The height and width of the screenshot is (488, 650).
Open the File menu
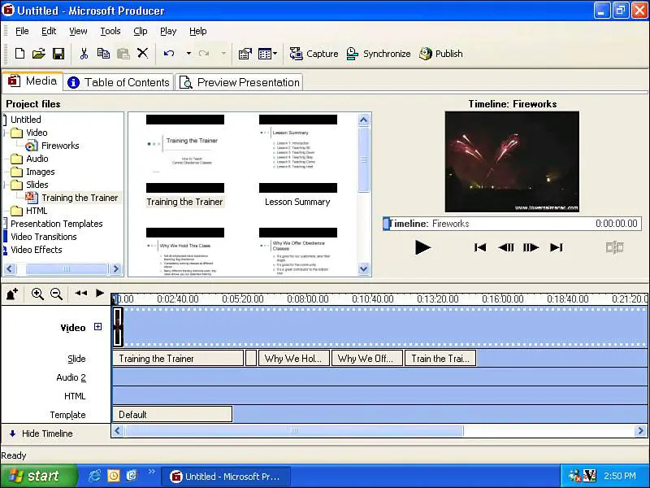[22, 31]
